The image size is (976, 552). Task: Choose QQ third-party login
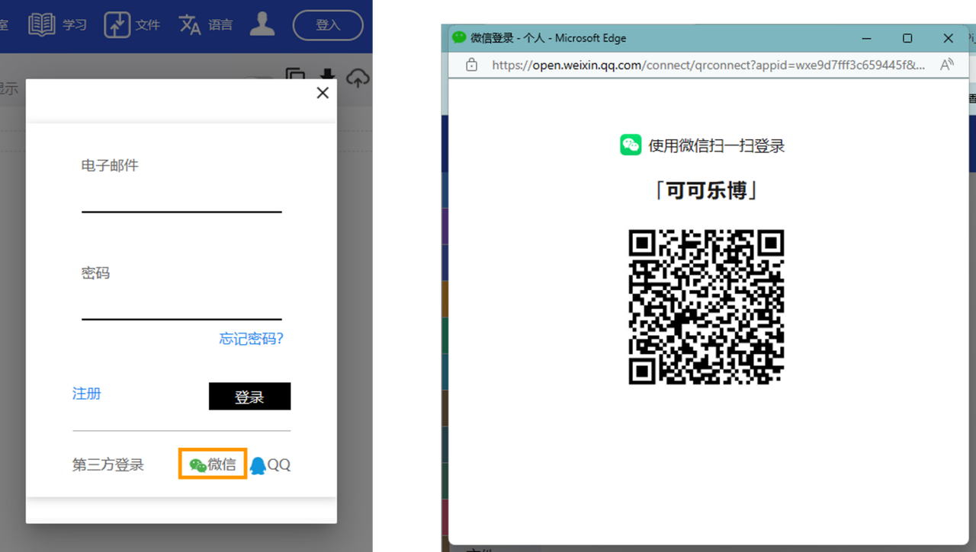(271, 464)
